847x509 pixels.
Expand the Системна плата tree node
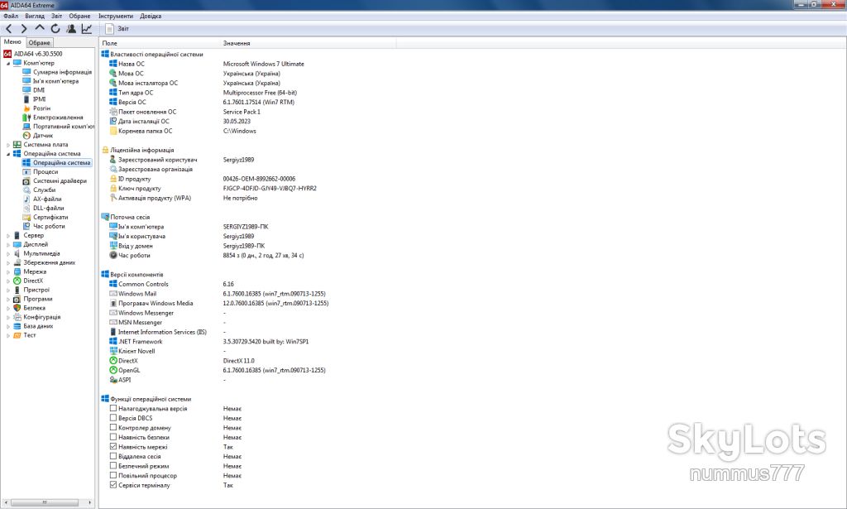8,145
